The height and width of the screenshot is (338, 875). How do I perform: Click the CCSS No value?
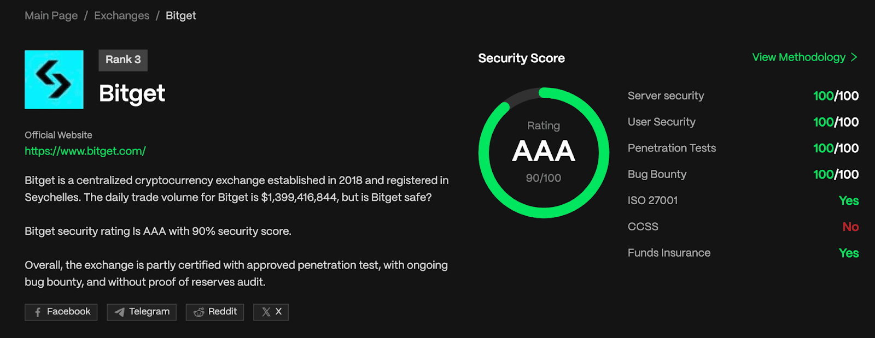tap(850, 227)
